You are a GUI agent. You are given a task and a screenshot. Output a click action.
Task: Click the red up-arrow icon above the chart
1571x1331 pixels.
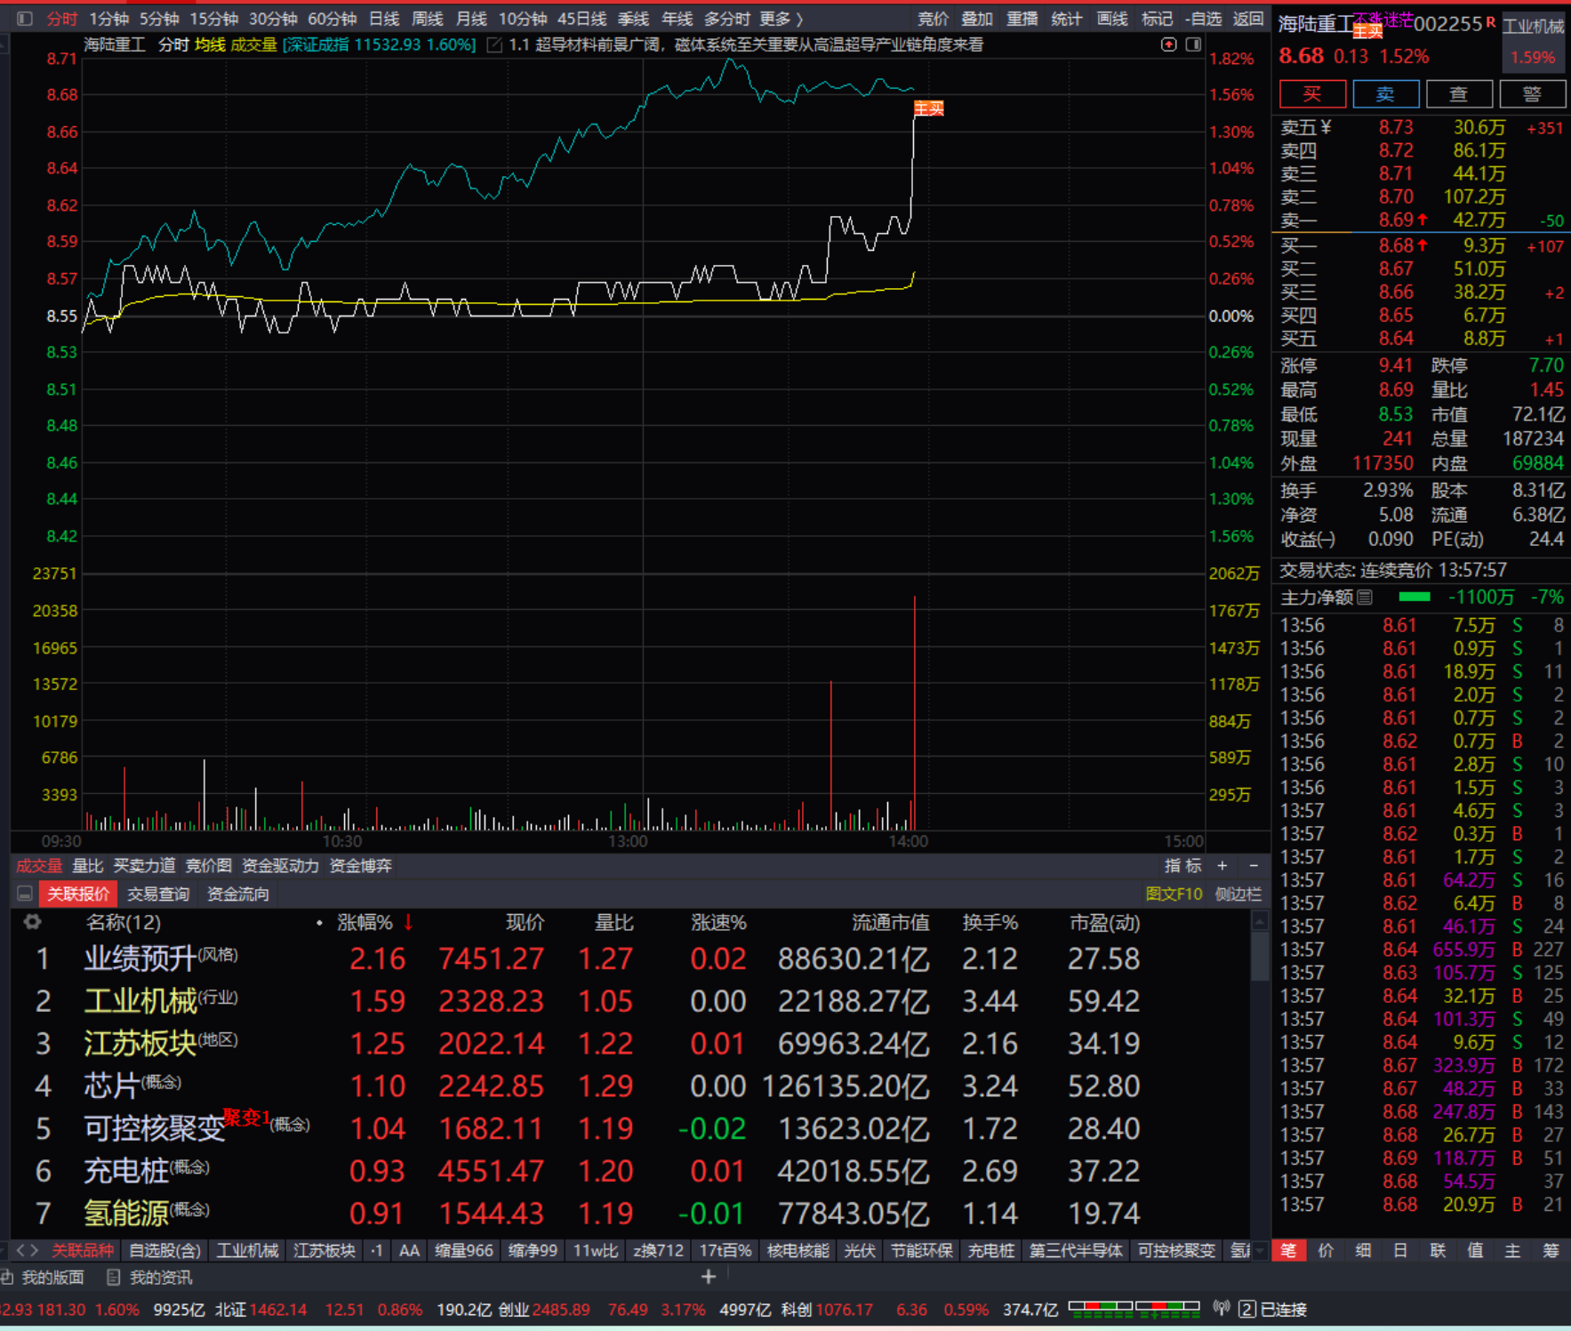(x=1168, y=44)
